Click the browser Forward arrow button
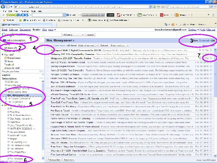217x163 pixels. 8,7
